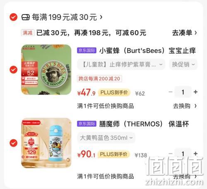This screenshot has height=189, width=207.
Task: Open the 换促销 promotion dropdown
Action: click(x=183, y=64)
